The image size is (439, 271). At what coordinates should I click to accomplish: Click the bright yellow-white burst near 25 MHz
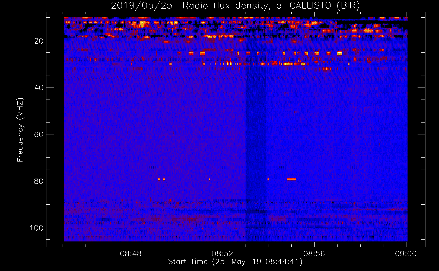point(340,53)
